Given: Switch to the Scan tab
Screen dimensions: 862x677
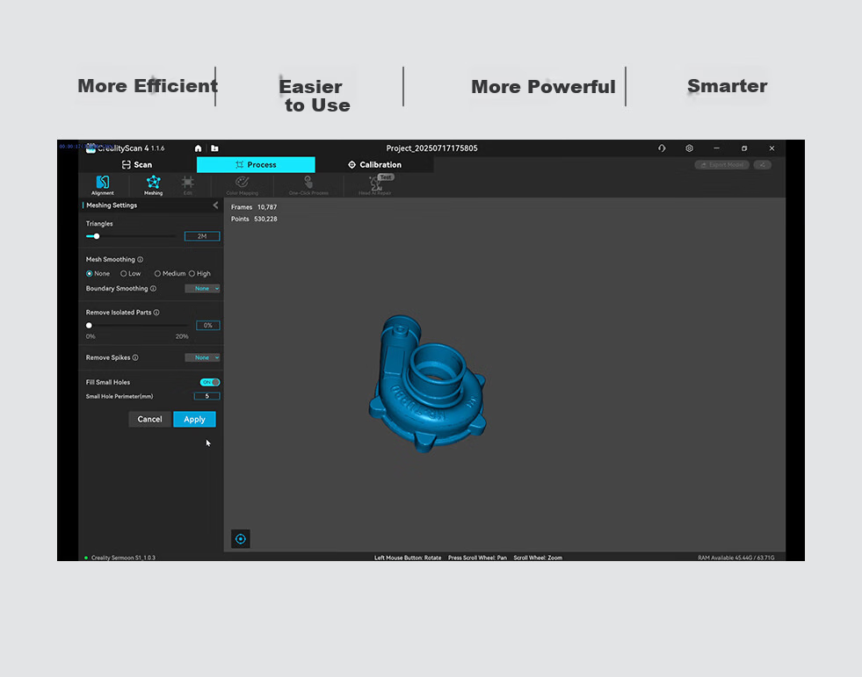Looking at the screenshot, I should pos(137,165).
